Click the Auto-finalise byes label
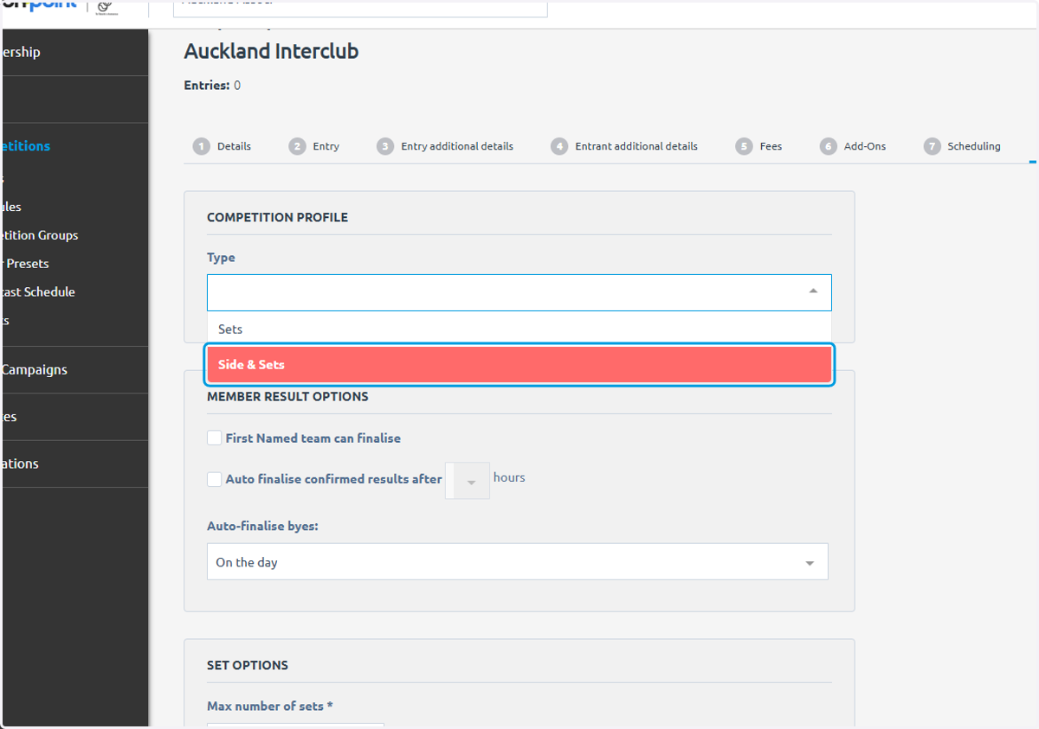The image size is (1039, 729). pos(262,526)
